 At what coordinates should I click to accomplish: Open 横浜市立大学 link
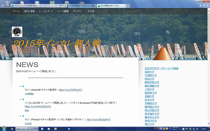152,117
